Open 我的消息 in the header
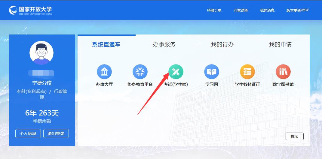This screenshot has height=159, width=322. point(267,10)
